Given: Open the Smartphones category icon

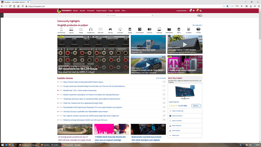Looking at the screenshot, I should coord(61,29).
